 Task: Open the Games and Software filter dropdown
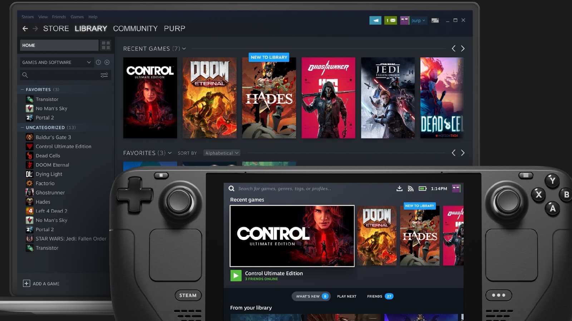click(56, 62)
